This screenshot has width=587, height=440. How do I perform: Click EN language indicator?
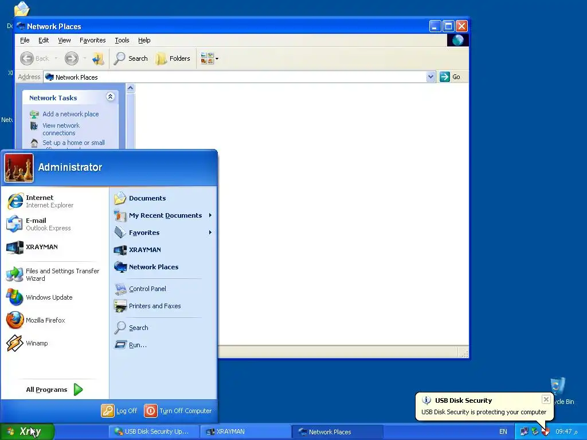[x=503, y=431]
